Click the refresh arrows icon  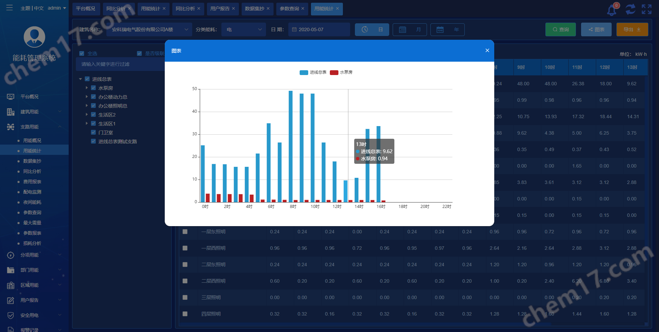(x=630, y=9)
